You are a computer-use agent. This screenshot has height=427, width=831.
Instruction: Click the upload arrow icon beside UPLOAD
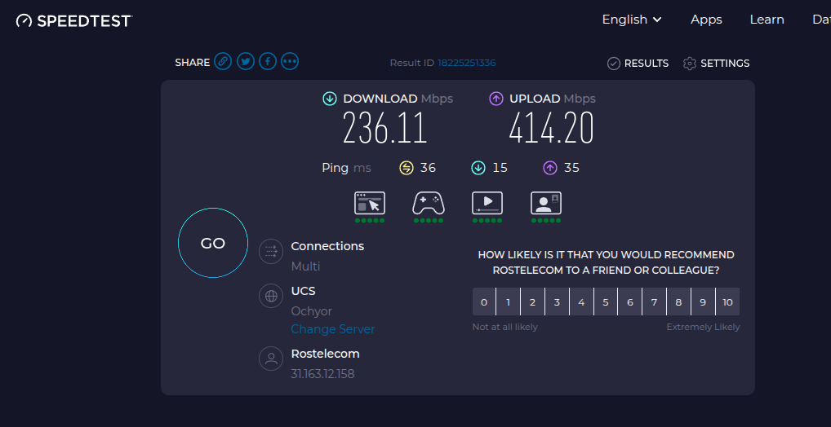pyautogui.click(x=496, y=99)
